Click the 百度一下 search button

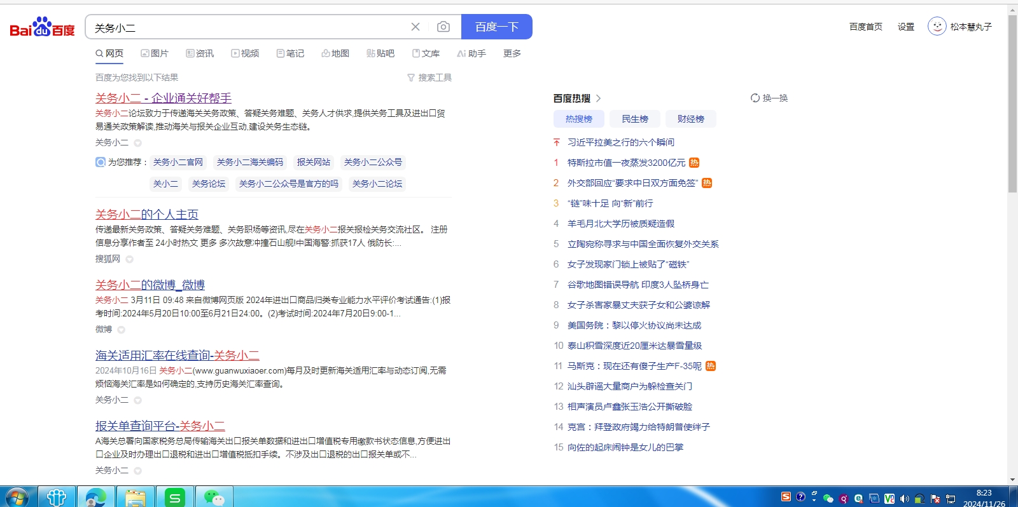(x=497, y=27)
